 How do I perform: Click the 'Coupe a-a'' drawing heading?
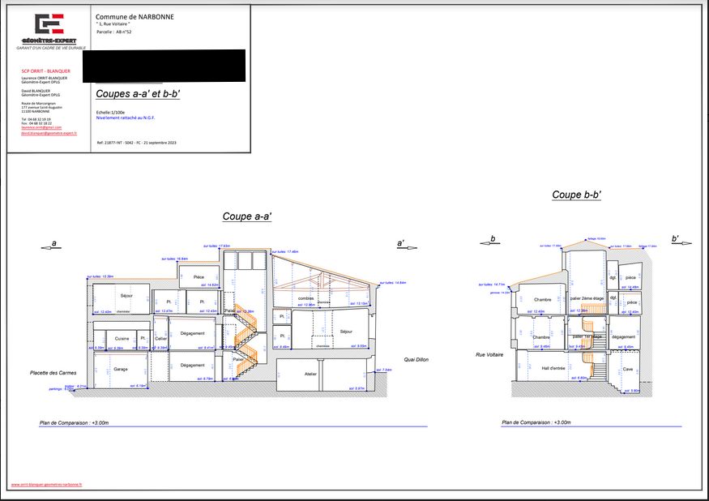247,217
